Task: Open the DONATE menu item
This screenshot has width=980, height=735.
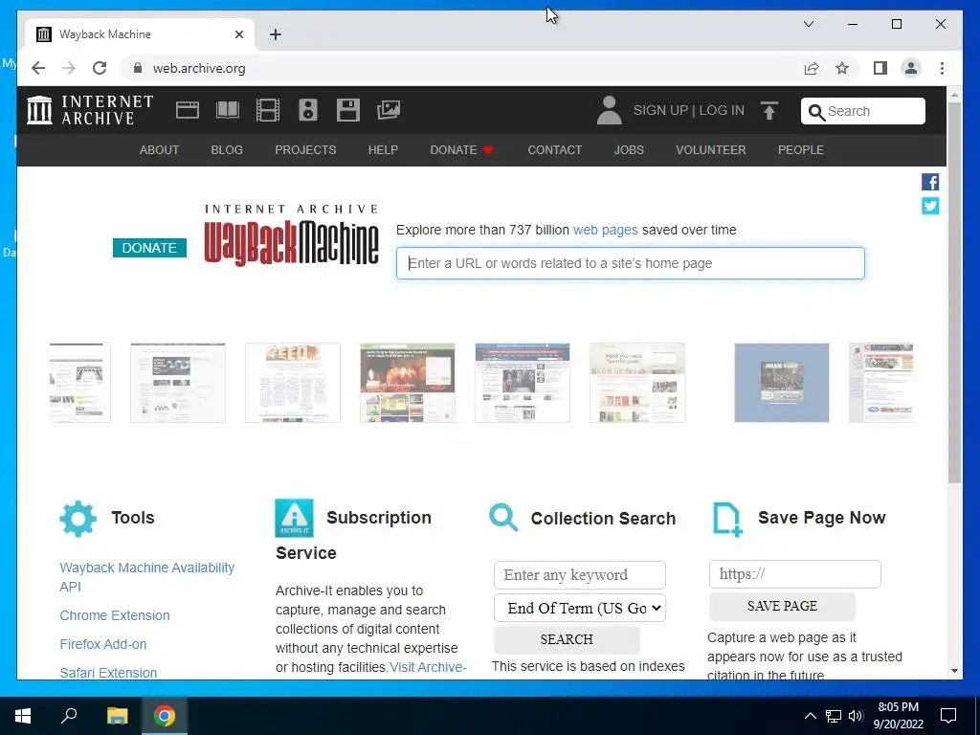Action: click(x=461, y=150)
